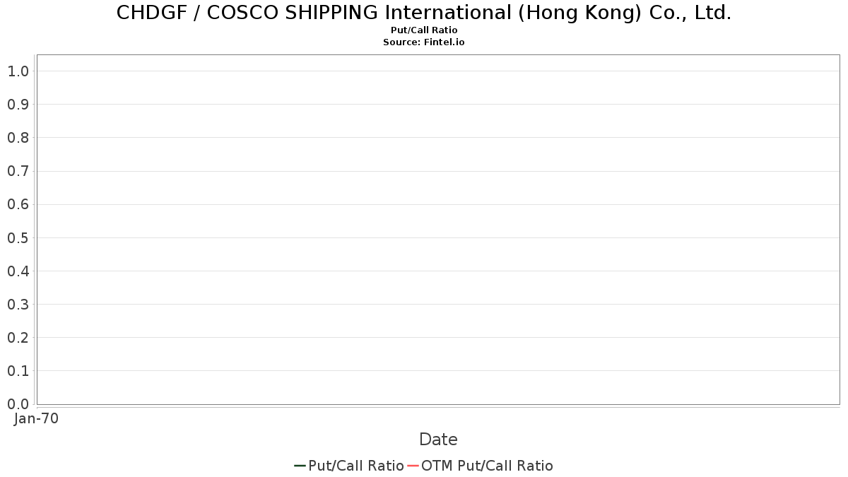Toggle the Put/Call Ratio legend label
848x477 pixels.
[x=356, y=466]
